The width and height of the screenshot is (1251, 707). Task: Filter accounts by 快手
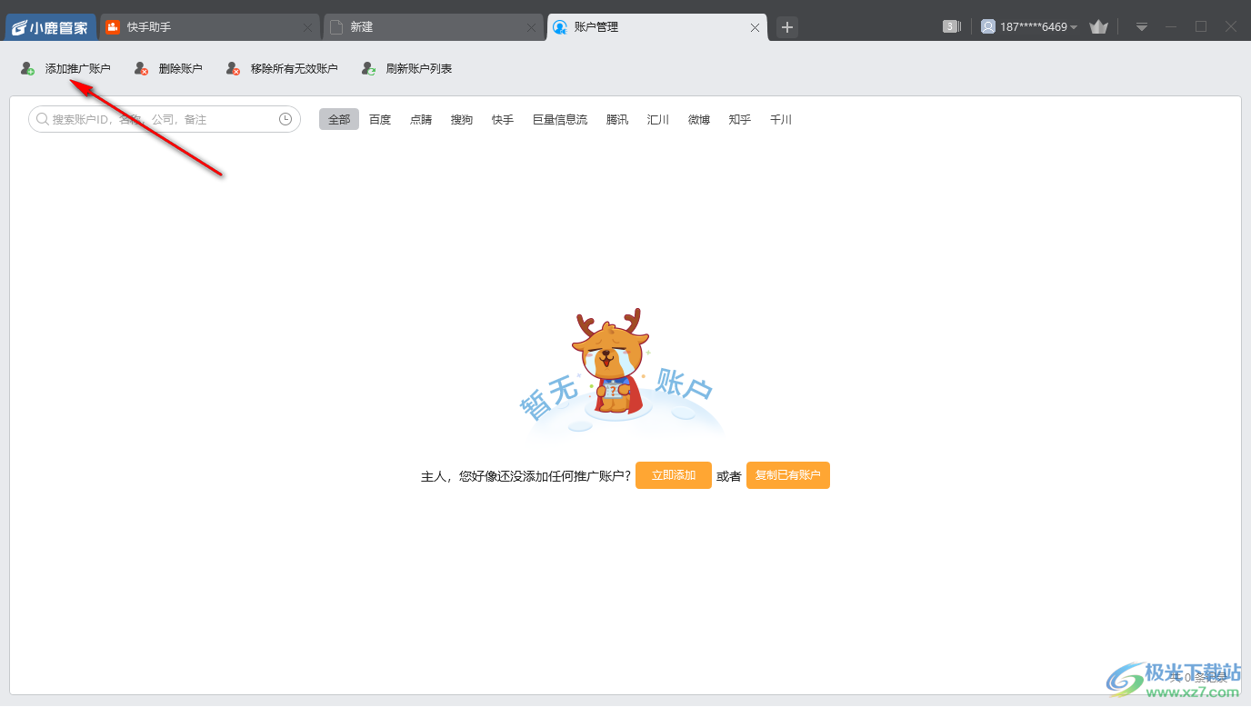503,119
